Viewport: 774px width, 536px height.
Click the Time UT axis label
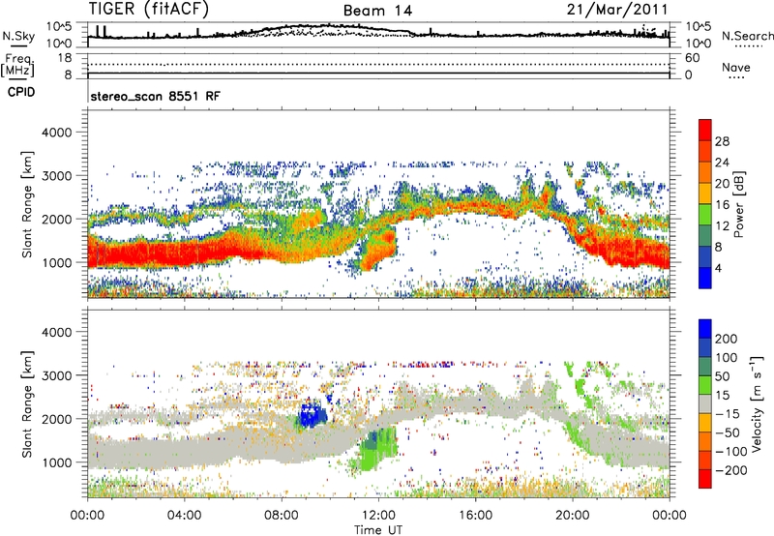[x=378, y=530]
